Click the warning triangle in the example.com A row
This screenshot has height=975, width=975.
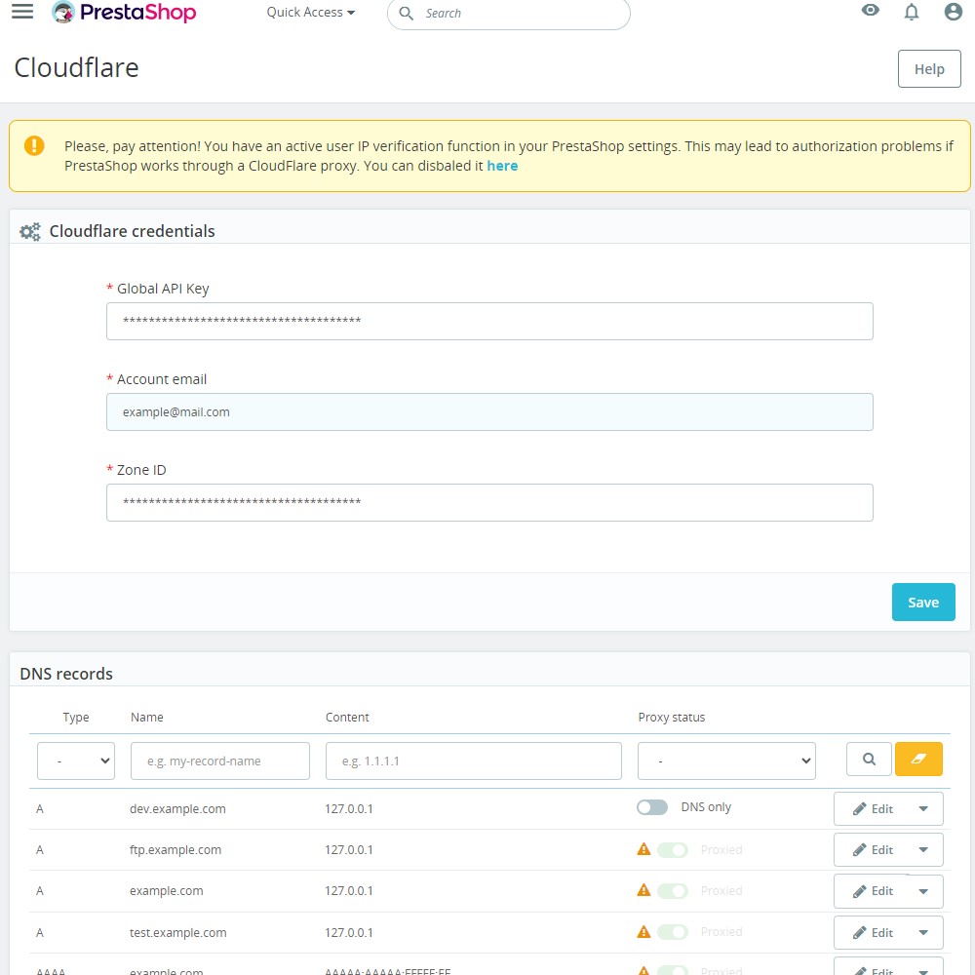click(643, 890)
